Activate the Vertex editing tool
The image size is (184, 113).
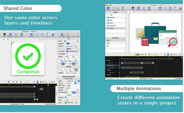click(68, 34)
